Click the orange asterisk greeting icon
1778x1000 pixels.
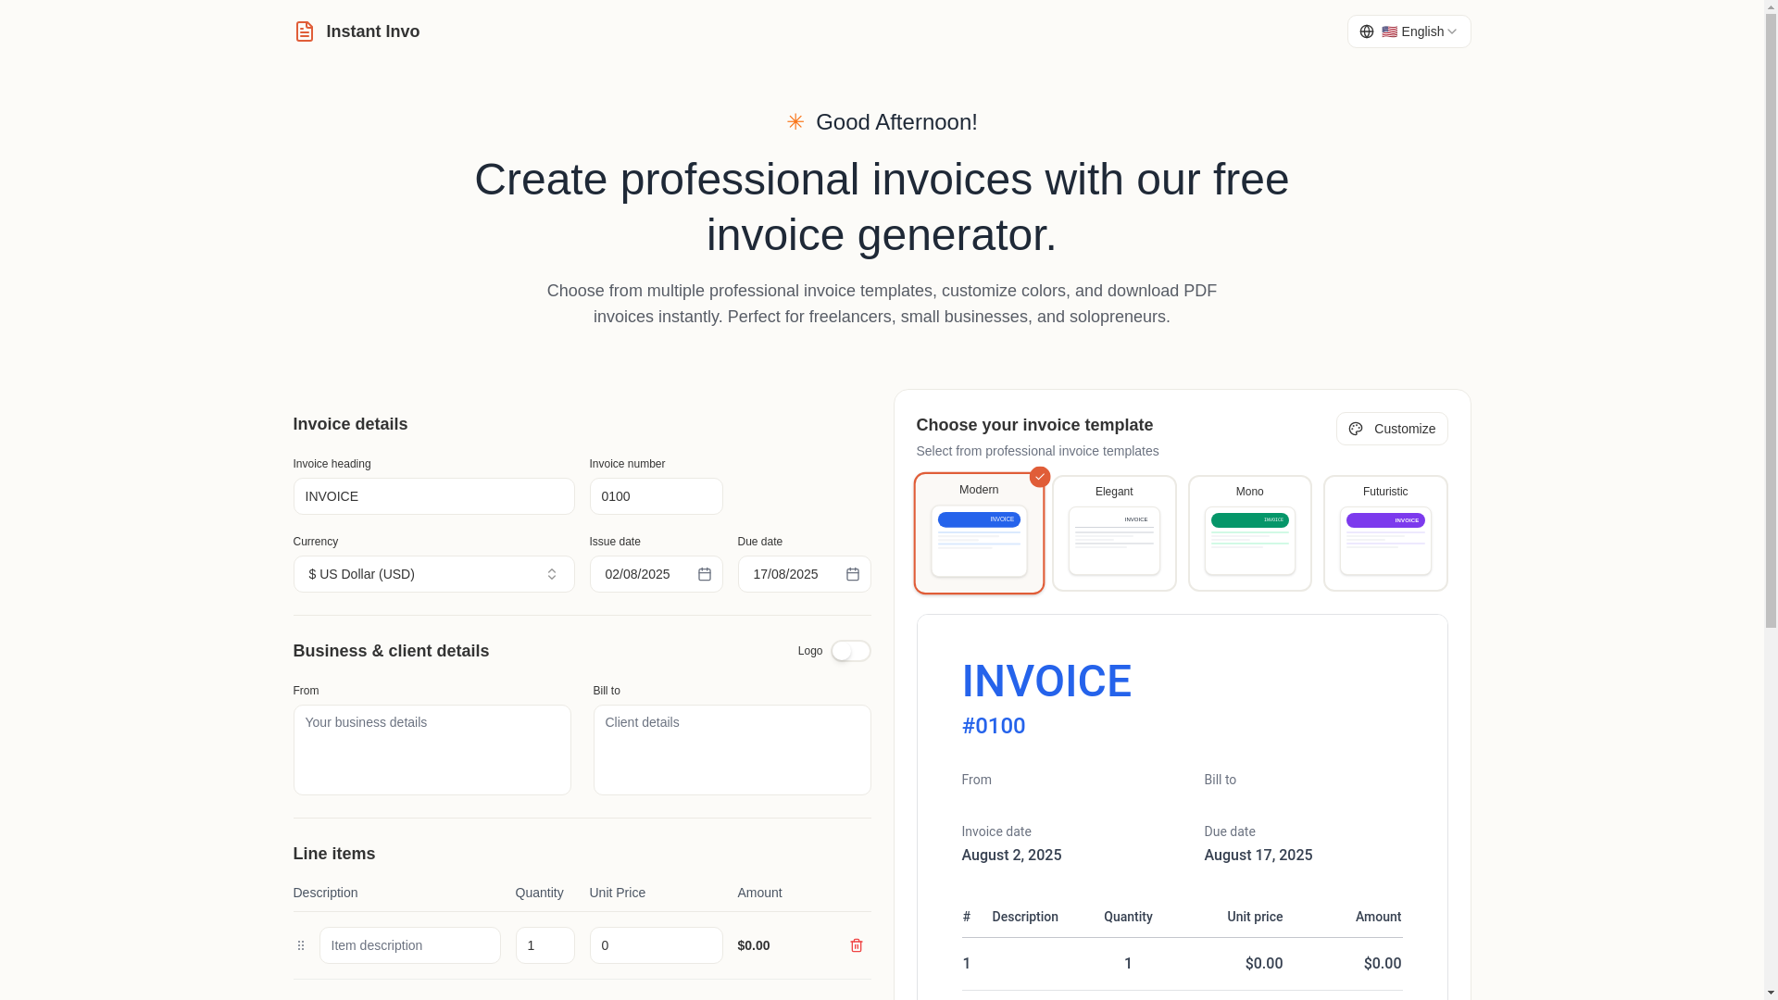coord(795,122)
